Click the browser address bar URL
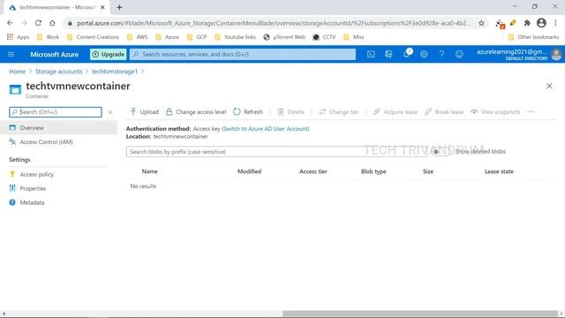 point(273,23)
